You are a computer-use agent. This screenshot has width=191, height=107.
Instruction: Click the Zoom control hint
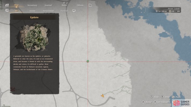[154, 97]
